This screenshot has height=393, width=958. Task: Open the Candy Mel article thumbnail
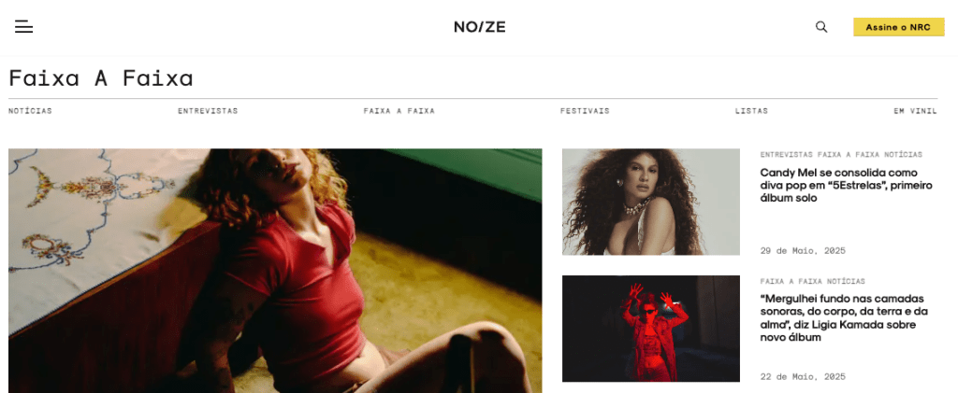651,202
